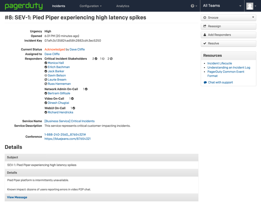This screenshot has width=261, height=203.
Task: Click the user avatar profile icon
Action: click(x=250, y=6)
